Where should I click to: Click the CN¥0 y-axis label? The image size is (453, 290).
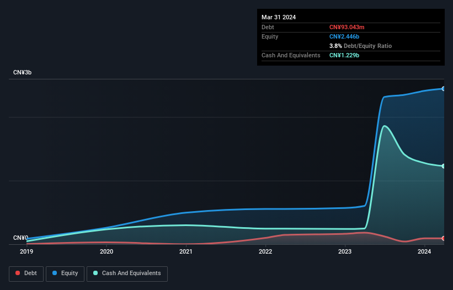click(20, 238)
